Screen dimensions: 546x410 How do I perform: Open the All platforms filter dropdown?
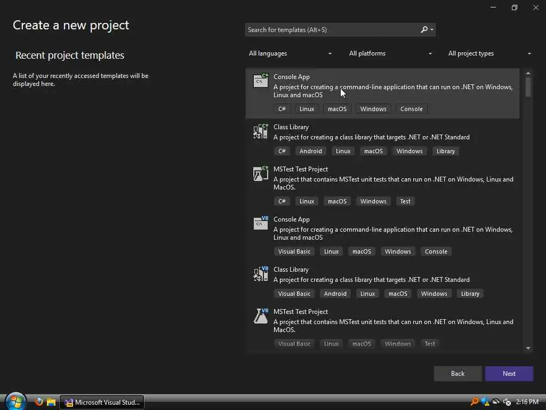click(390, 53)
